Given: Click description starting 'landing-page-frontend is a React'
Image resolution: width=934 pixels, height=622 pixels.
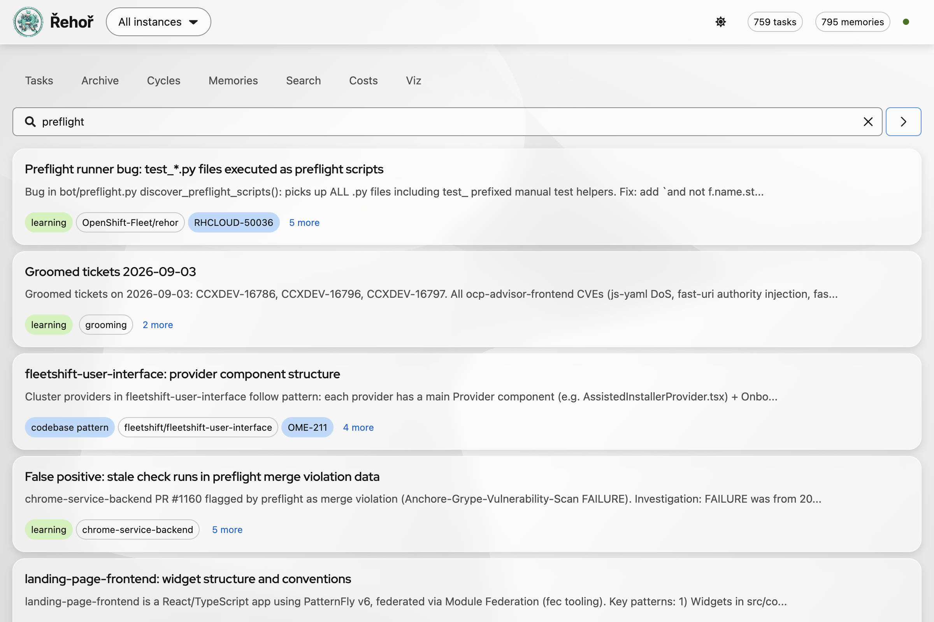Looking at the screenshot, I should tap(406, 602).
